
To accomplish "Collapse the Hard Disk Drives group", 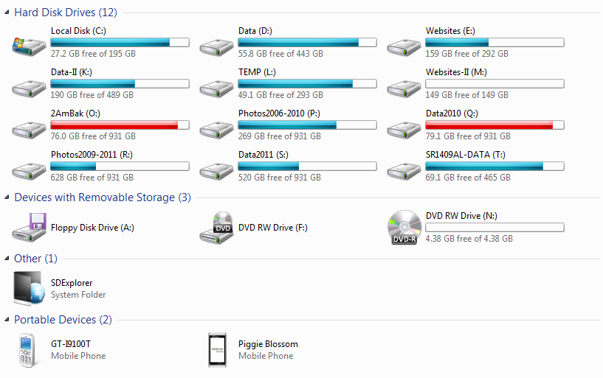I will point(7,13).
